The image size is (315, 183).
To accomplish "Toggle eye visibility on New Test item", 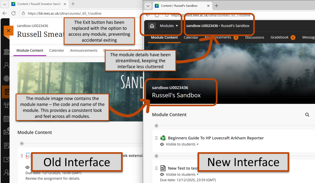I will [162, 175].
